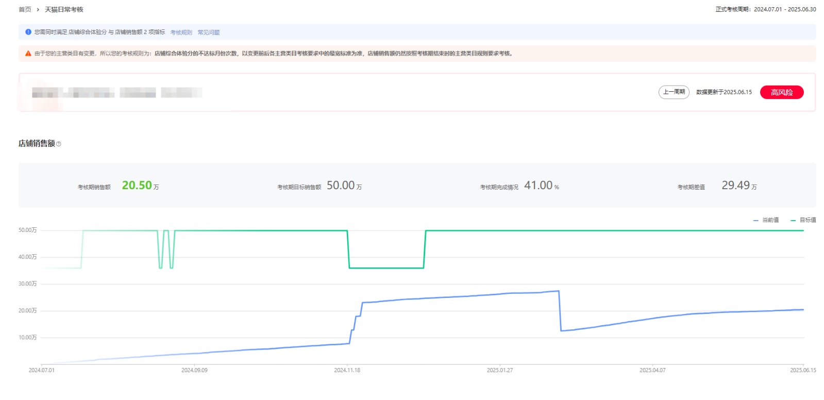
Task: Open the 常见问题 link
Action: [x=209, y=32]
